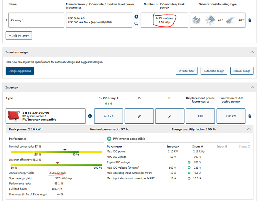Image resolution: width=258 pixels, height=201 pixels.
Task: Add a new PV array
Action: [x=19, y=36]
